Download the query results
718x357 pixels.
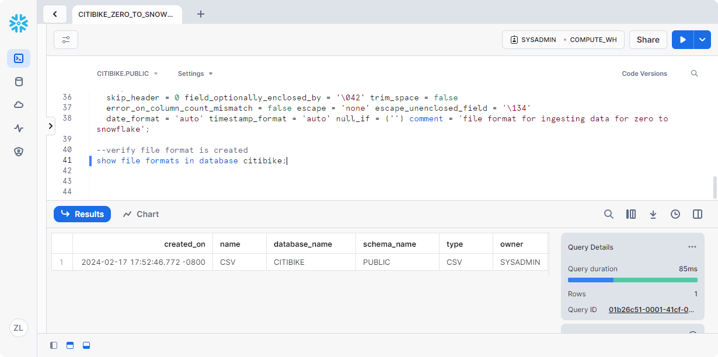653,214
